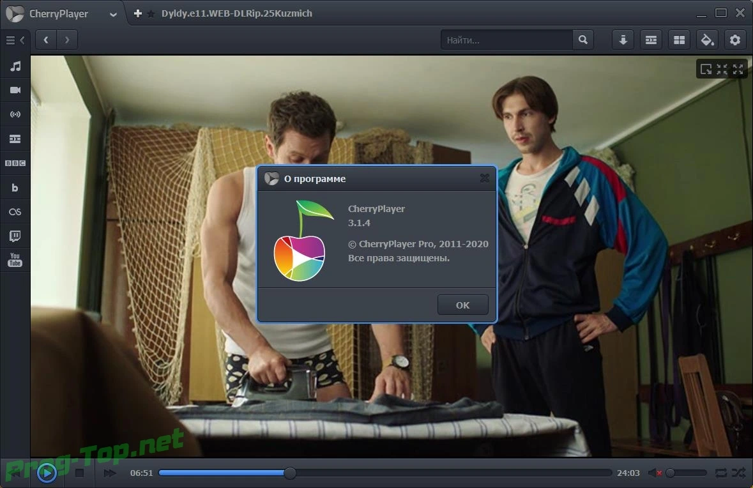The height and width of the screenshot is (488, 753).
Task: Switch to grid view layout icon
Action: click(679, 40)
